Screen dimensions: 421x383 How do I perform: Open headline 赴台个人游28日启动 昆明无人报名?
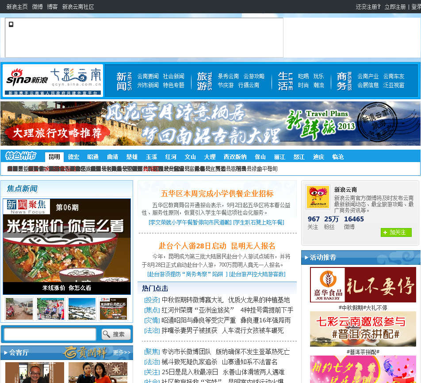point(217,246)
